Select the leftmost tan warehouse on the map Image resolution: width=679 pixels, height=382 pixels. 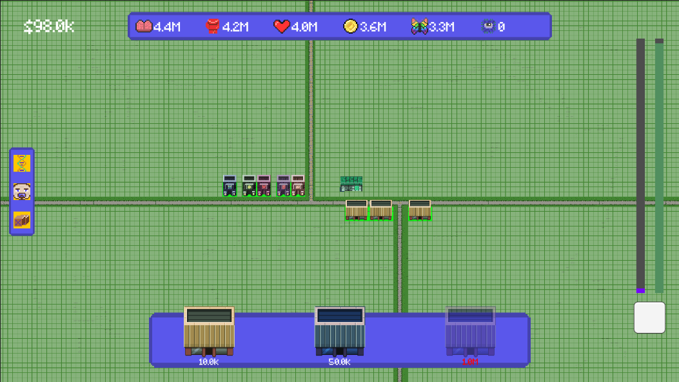point(357,210)
